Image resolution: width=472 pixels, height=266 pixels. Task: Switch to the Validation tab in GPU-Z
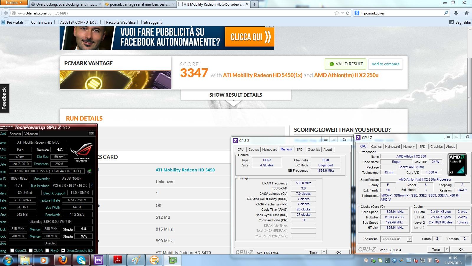click(x=31, y=134)
